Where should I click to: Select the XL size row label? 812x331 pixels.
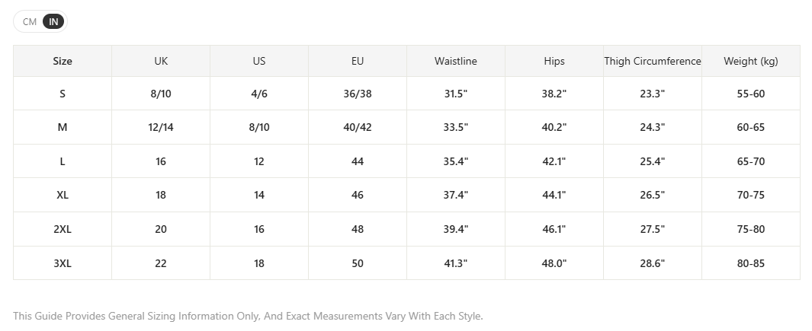[63, 195]
